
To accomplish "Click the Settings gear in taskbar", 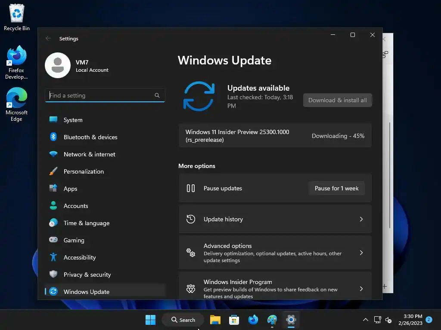I will (x=291, y=320).
